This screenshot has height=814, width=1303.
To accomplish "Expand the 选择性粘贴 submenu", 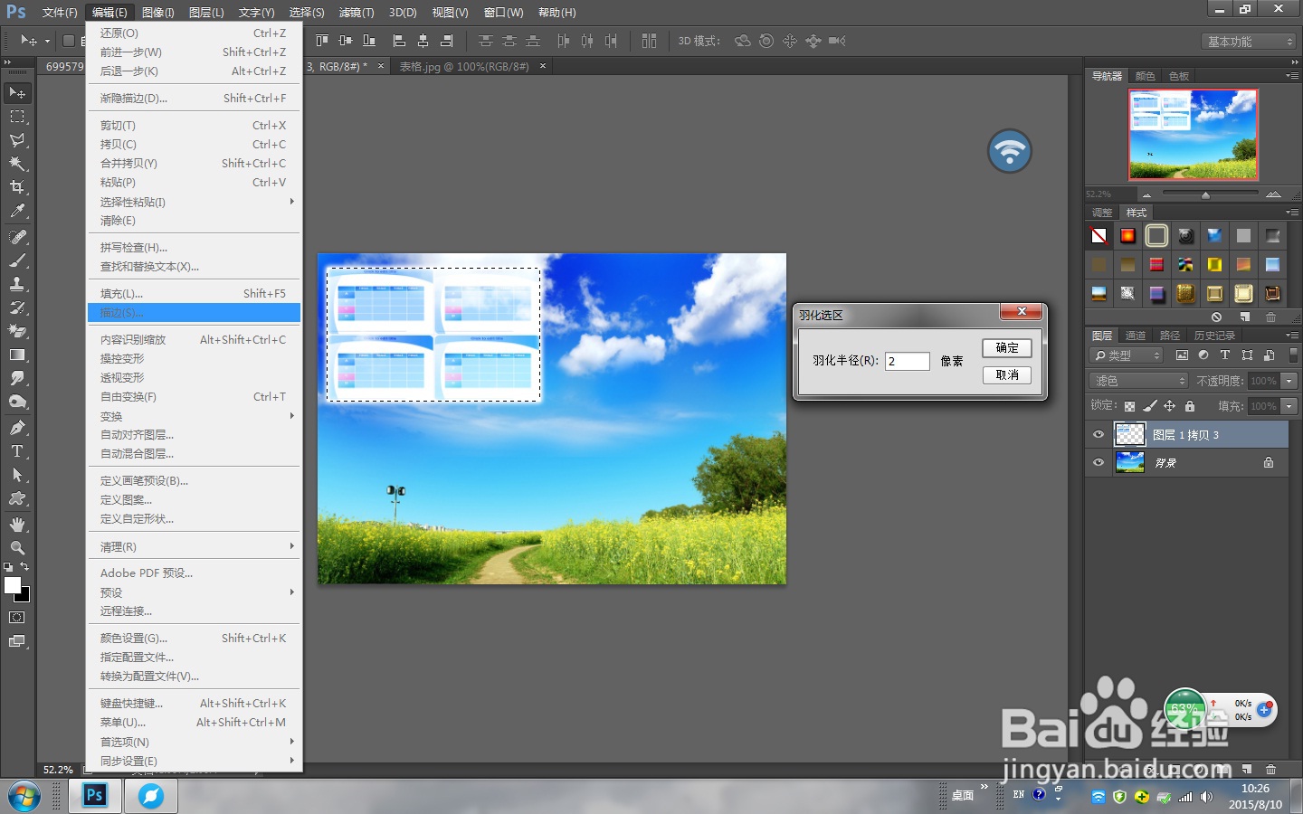I will (x=194, y=202).
